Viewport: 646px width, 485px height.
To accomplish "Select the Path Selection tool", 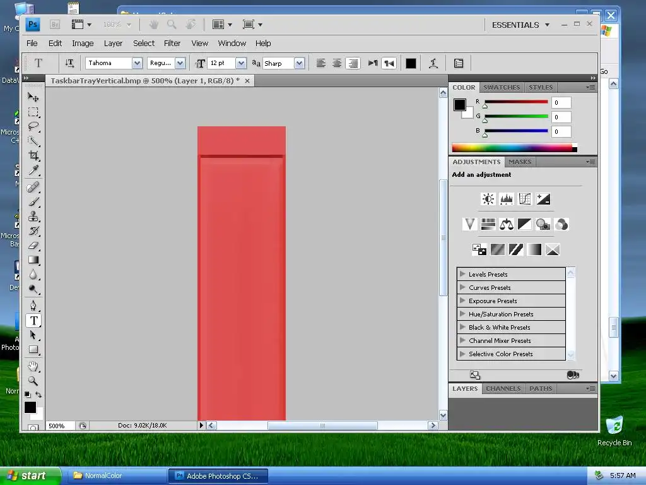I will coord(33,335).
